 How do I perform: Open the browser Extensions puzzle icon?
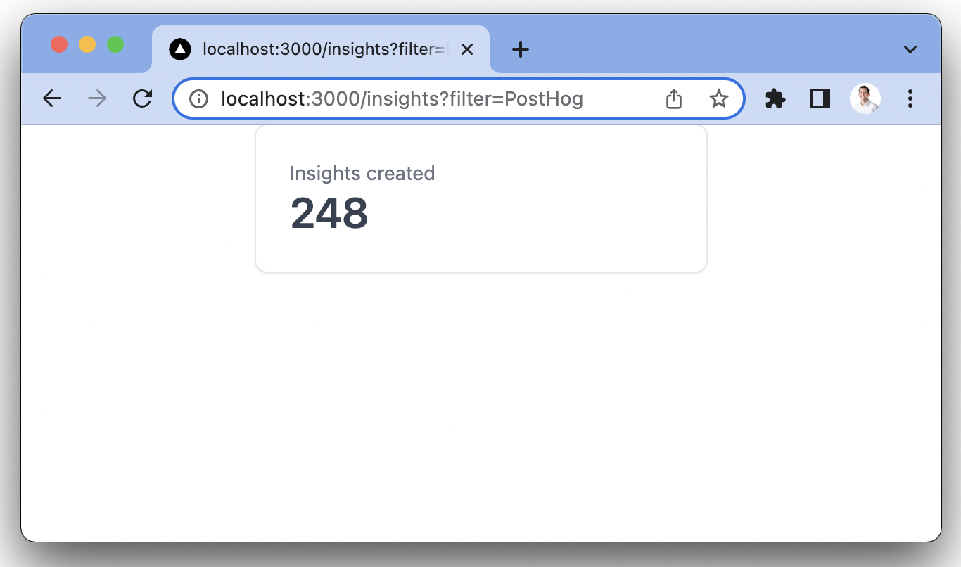coord(775,98)
